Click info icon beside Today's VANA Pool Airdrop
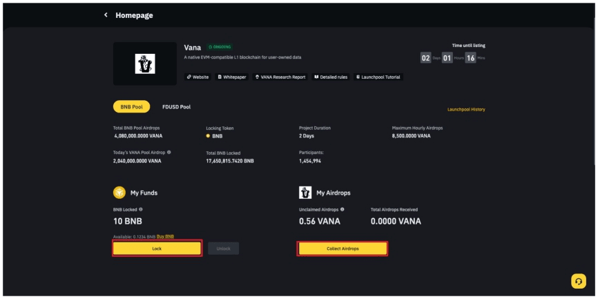Viewport: 598px width, 299px height. coord(169,152)
